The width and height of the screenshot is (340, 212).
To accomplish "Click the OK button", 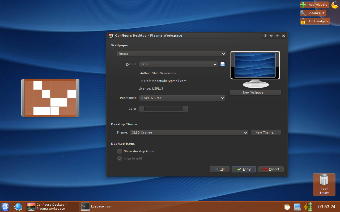I will point(220,169).
